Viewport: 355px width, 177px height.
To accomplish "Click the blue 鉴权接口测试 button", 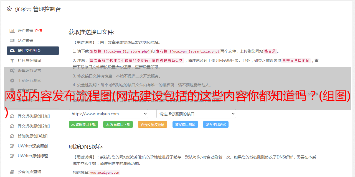I will (185, 124).
